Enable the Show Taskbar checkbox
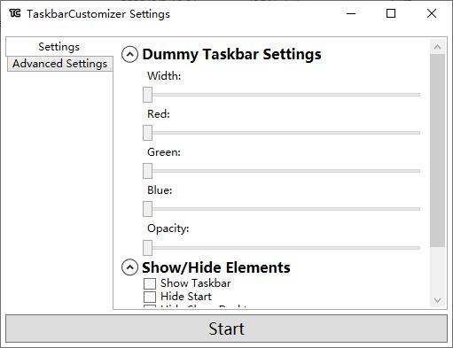This screenshot has width=453, height=348. pyautogui.click(x=150, y=283)
